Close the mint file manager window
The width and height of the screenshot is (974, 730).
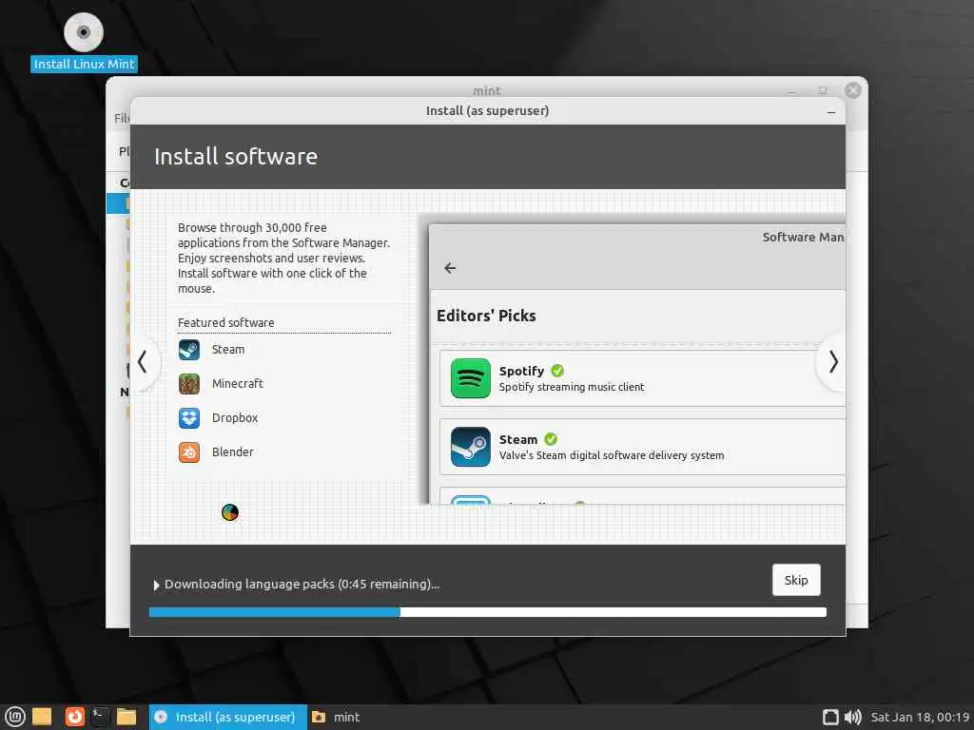853,90
